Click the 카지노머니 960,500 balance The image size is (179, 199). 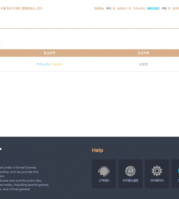pos(146,8)
